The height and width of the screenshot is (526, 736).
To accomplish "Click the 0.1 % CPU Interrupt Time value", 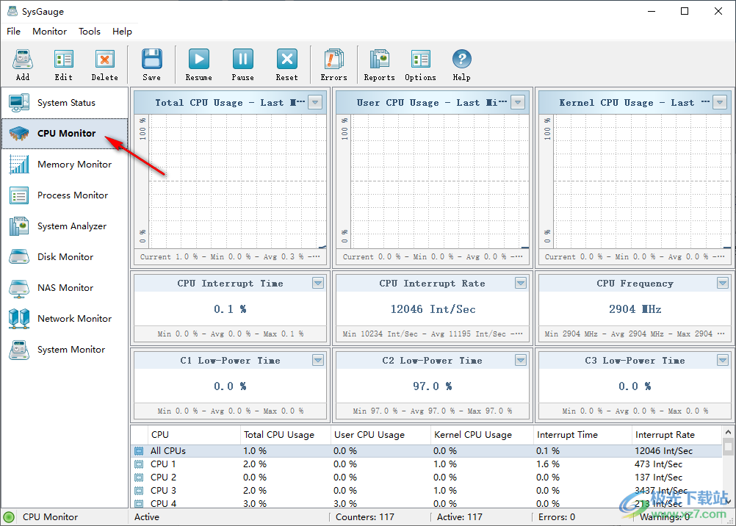I will click(230, 309).
